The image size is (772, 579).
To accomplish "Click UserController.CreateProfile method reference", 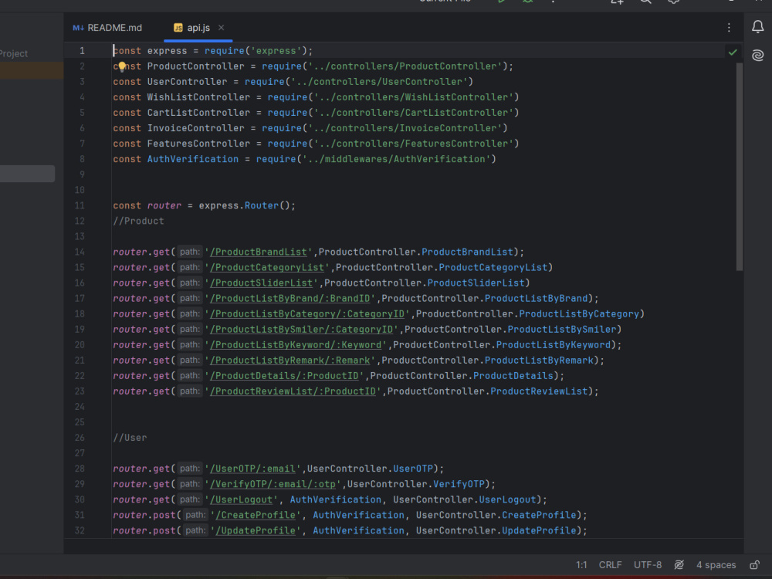I will click(x=496, y=515).
